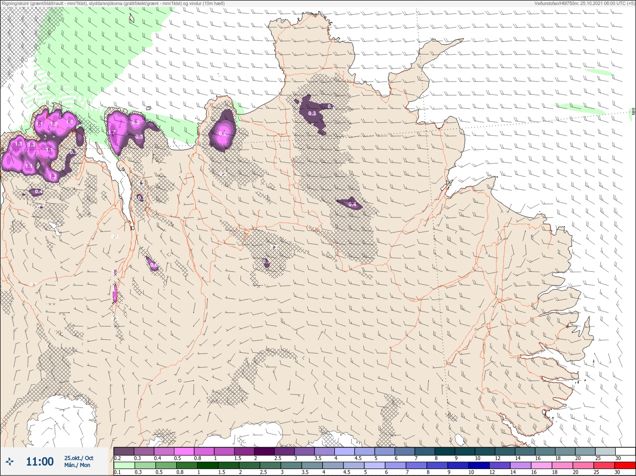
Task: Select the dark blue 10 swatch in bottom legend
Action: (x=480, y=466)
